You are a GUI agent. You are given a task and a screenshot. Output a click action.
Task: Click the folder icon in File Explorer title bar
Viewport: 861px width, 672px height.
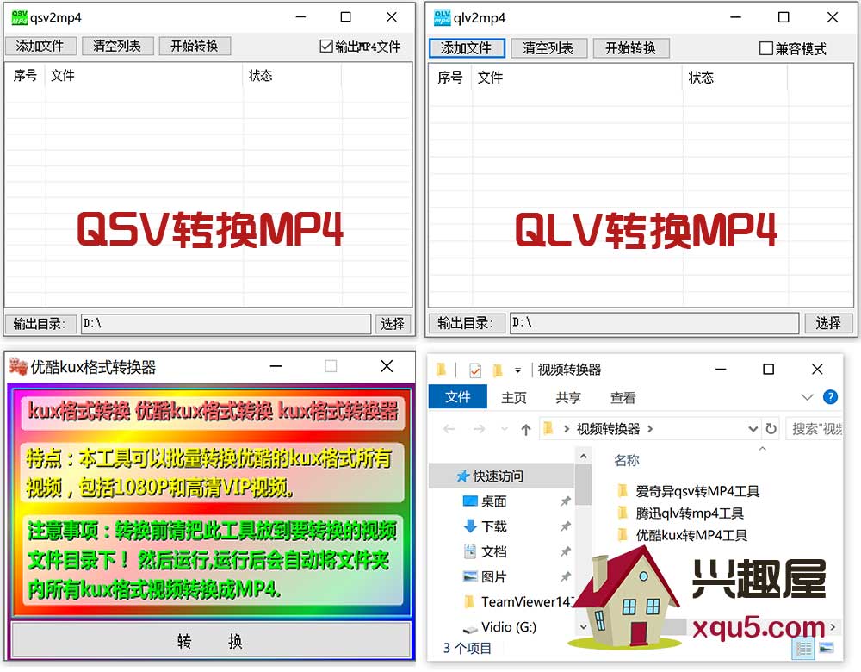click(x=441, y=370)
